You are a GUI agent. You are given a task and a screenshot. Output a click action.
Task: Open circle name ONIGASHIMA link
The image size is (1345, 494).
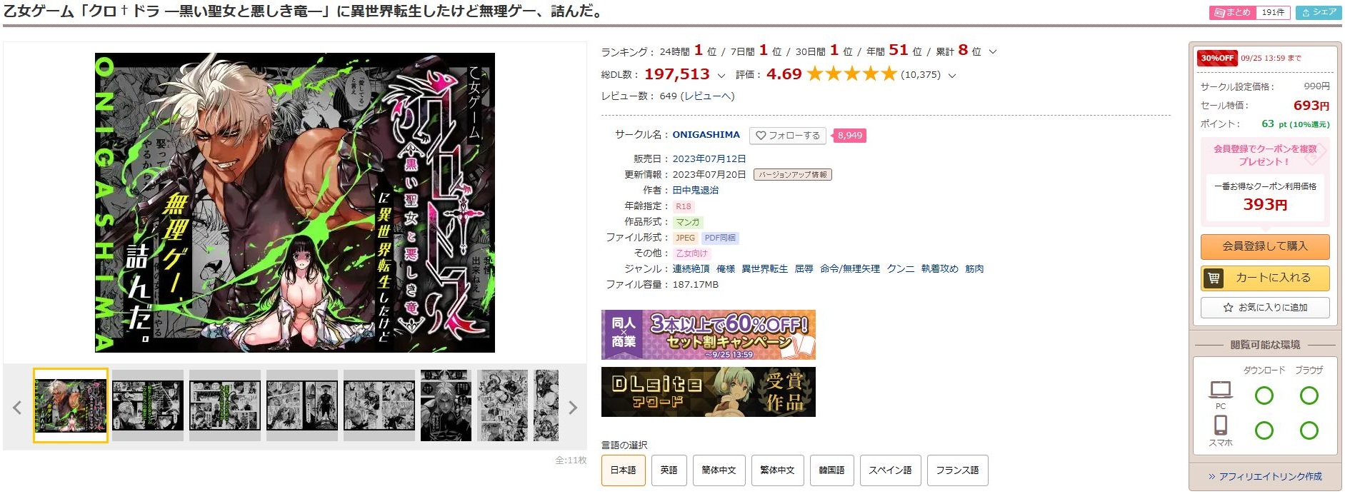(x=706, y=134)
